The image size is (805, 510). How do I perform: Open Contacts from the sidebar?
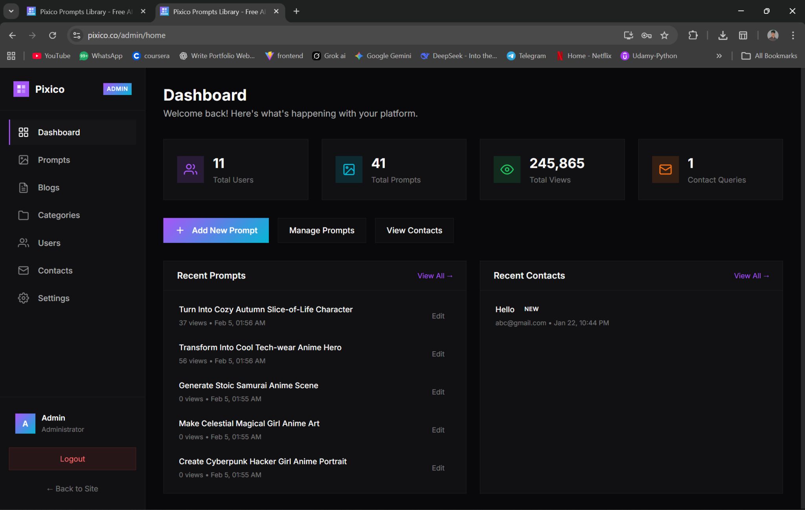[x=55, y=270]
